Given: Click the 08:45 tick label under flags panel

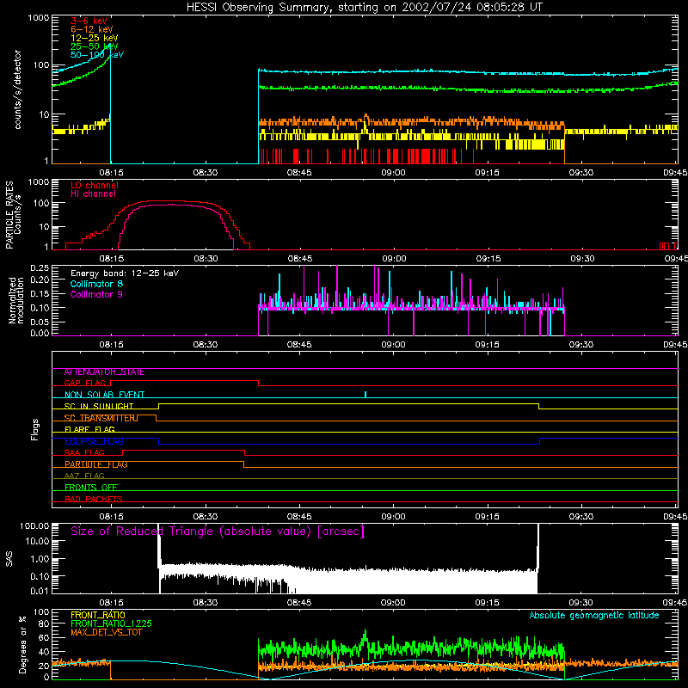Looking at the screenshot, I should coord(299,517).
